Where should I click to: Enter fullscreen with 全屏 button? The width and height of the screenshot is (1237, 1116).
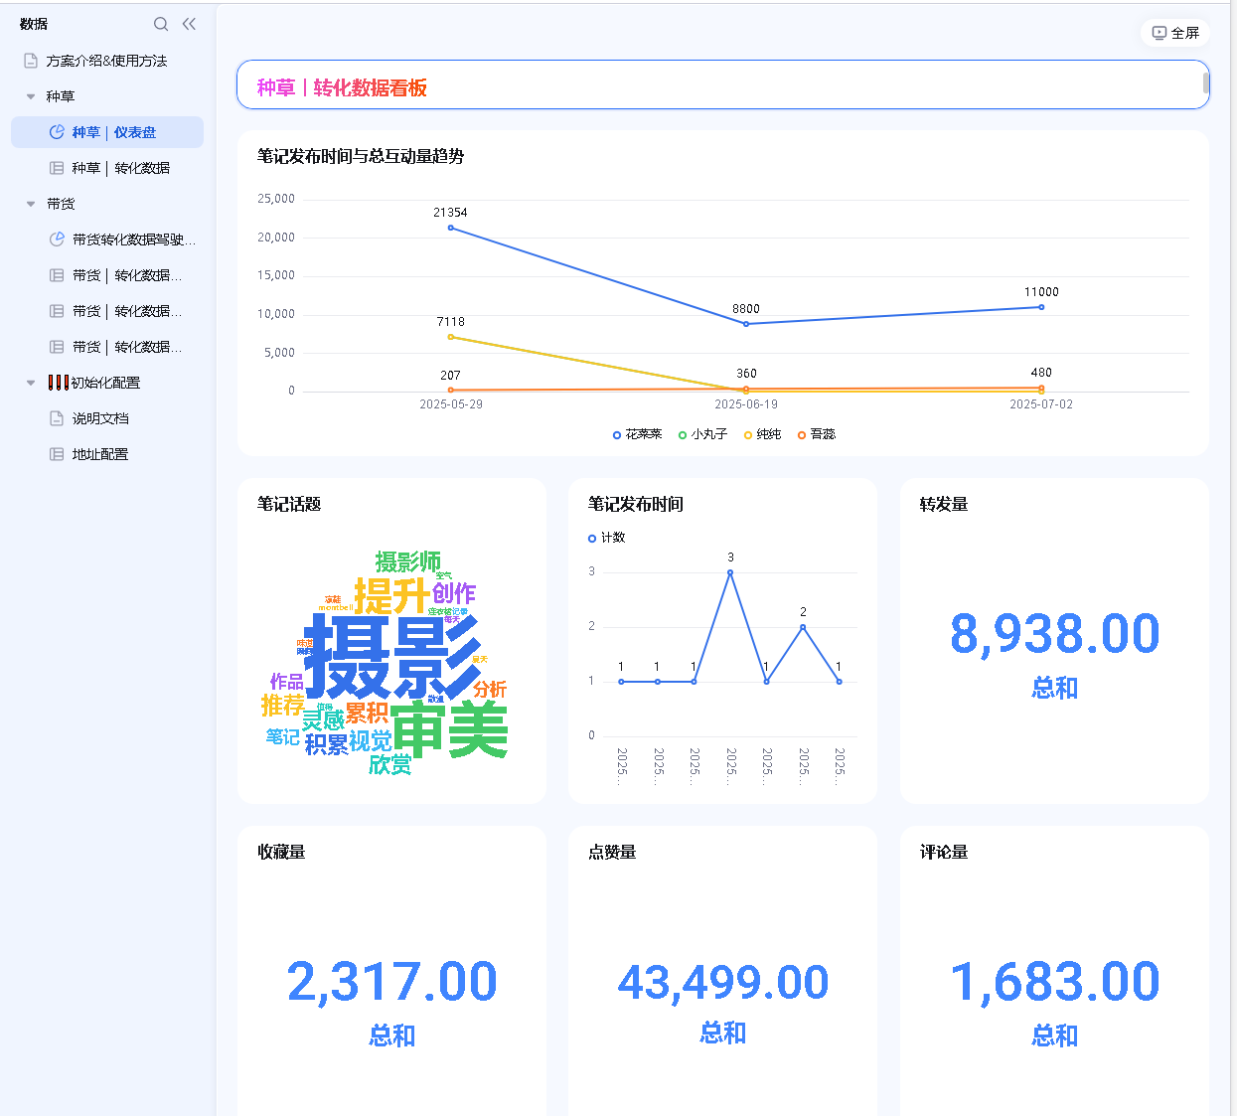(1175, 33)
